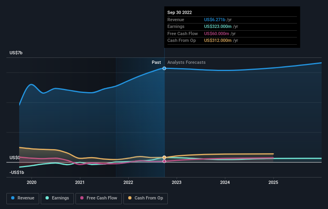Click the US$7b y-axis label

[16, 53]
